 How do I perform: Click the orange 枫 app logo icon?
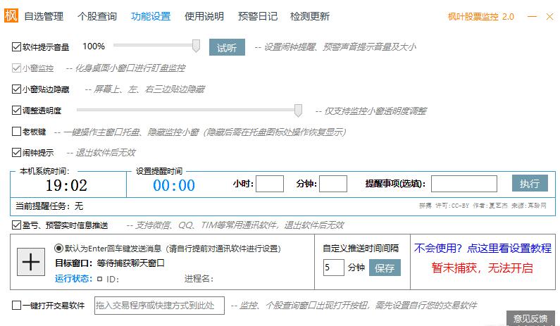(x=12, y=16)
